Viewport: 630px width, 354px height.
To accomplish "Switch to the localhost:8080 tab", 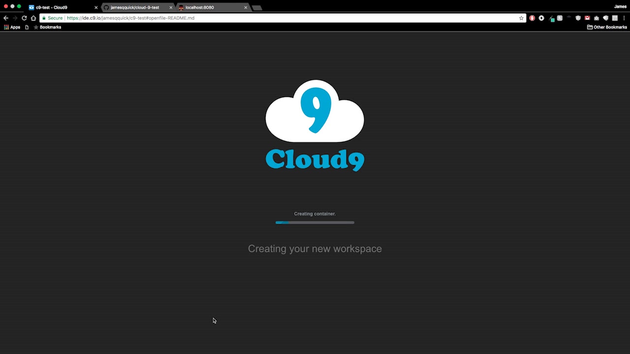I will [x=212, y=7].
